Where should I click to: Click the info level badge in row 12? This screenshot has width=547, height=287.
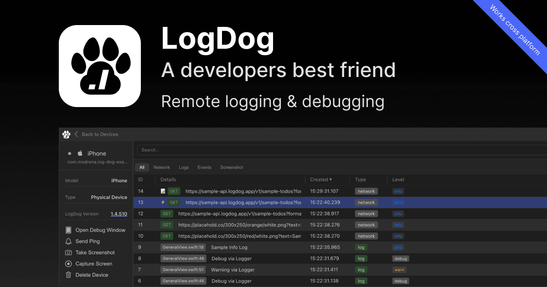pyautogui.click(x=398, y=214)
